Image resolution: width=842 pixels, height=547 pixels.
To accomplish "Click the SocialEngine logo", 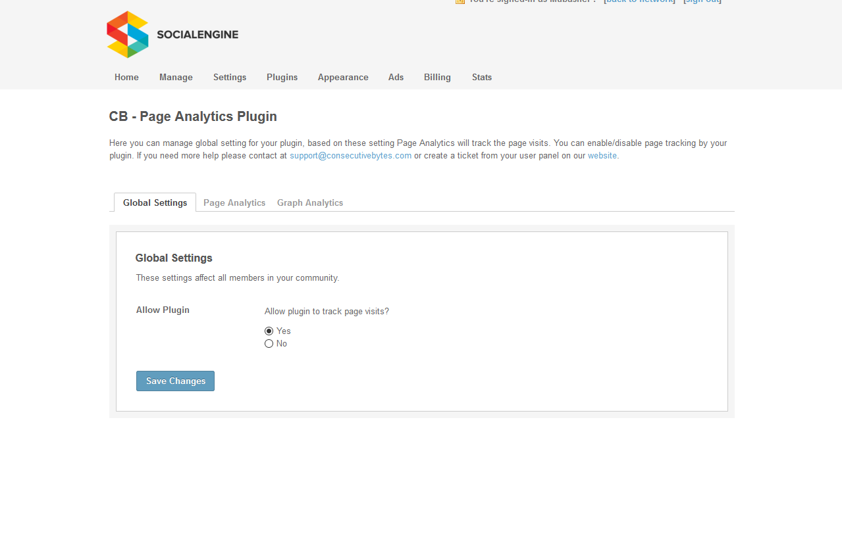I will (x=172, y=35).
